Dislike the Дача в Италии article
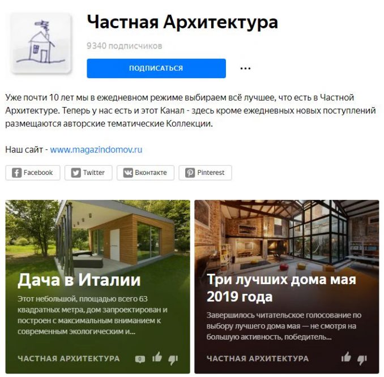 pos(173,359)
